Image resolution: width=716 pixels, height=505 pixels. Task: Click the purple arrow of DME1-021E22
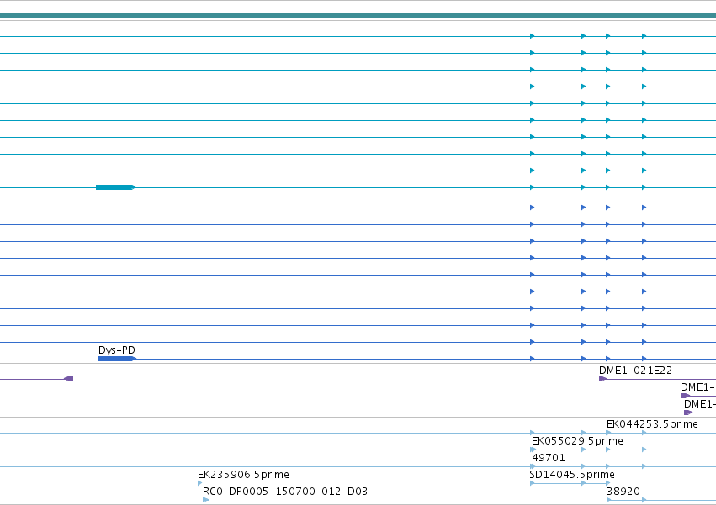tap(602, 379)
